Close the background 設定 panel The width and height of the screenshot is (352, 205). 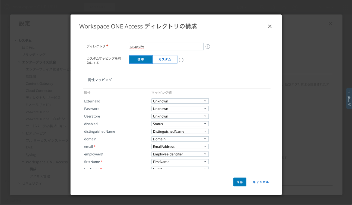330,24
